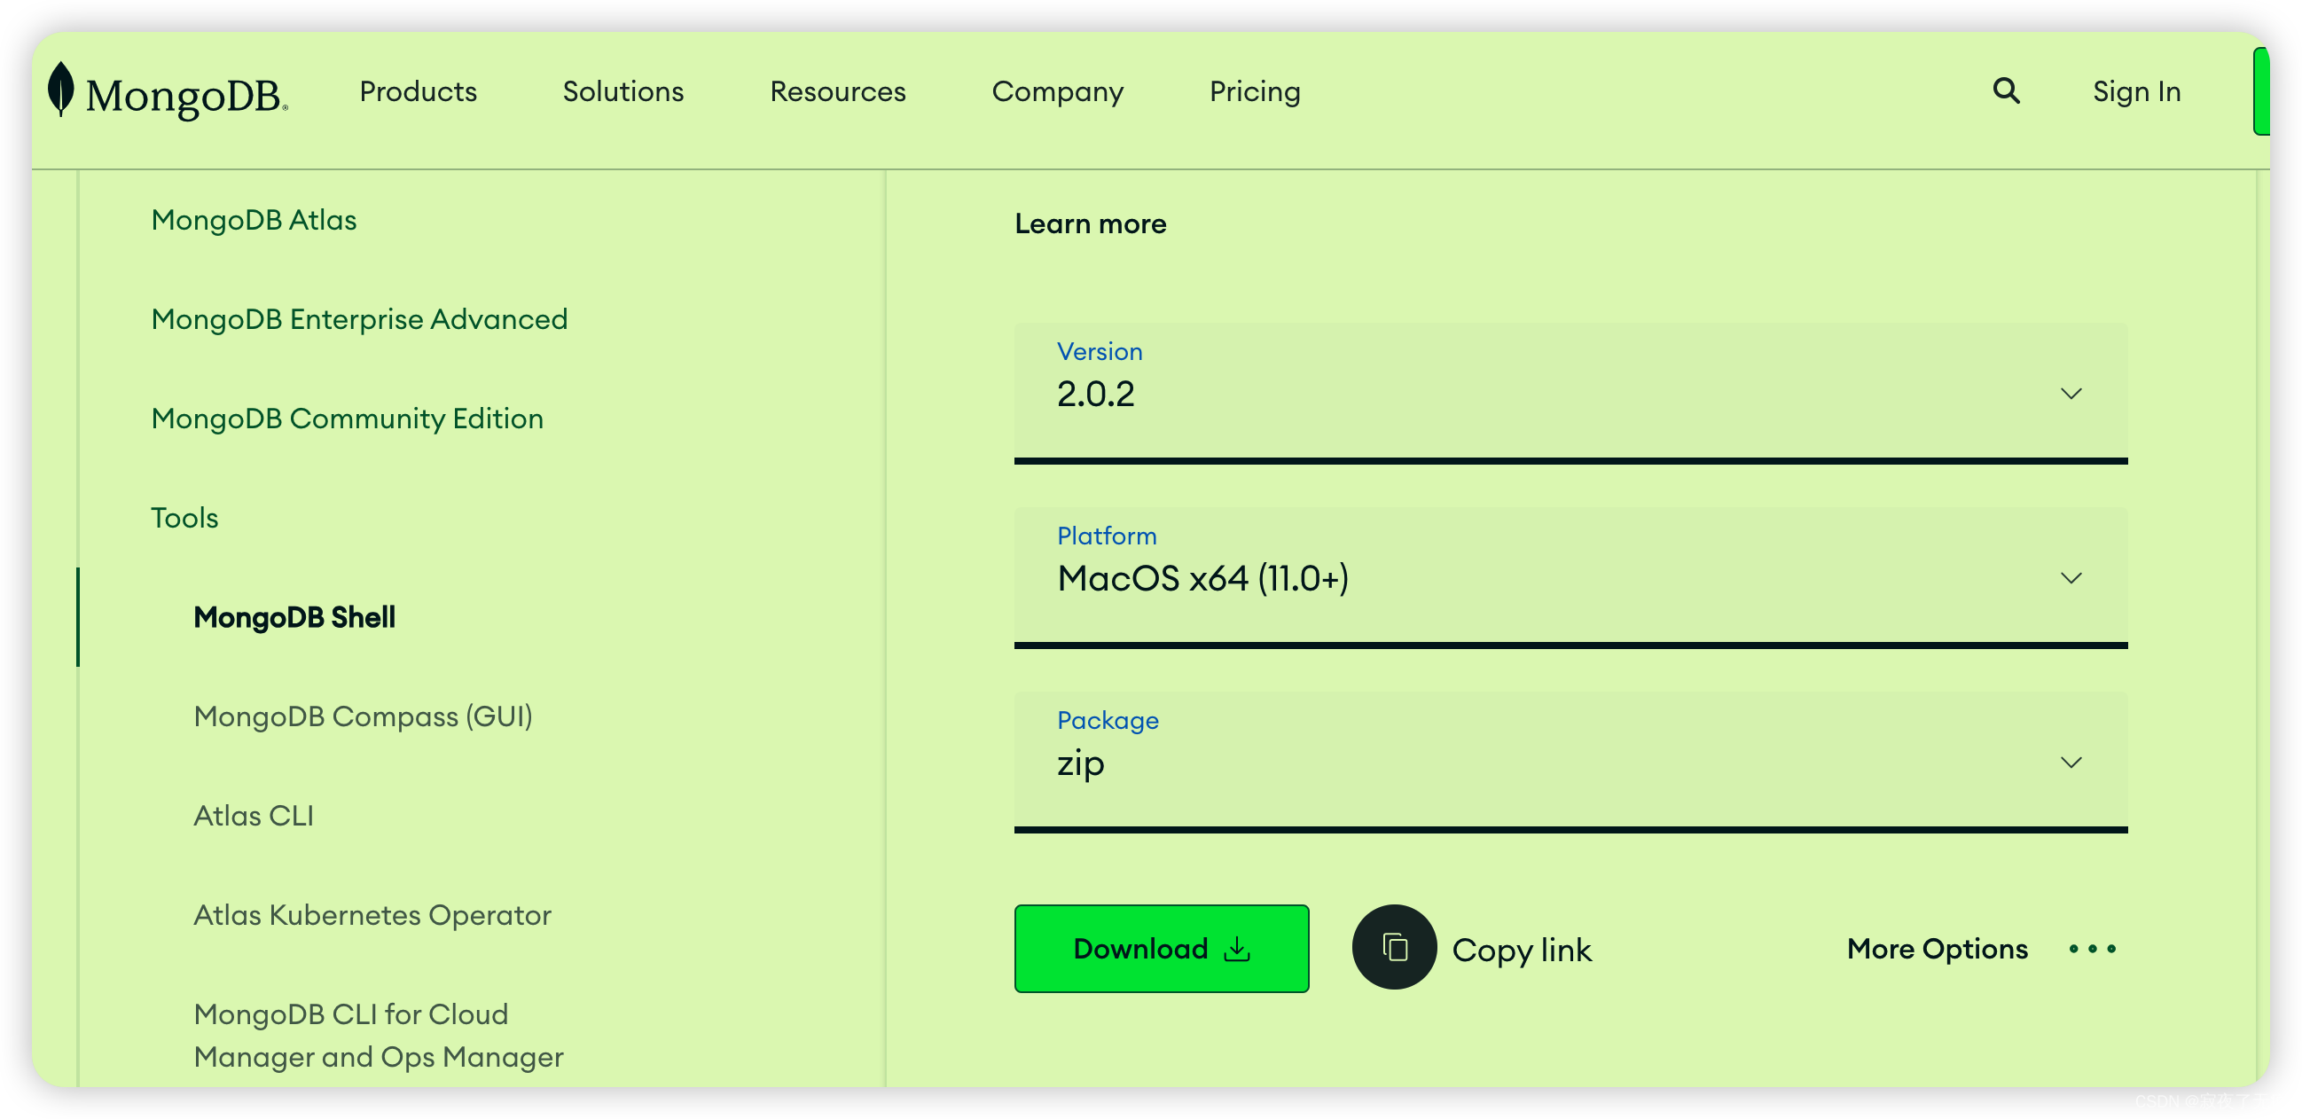Open the Platform MacOS x64 dropdown
This screenshot has height=1119, width=2302.
[1570, 576]
